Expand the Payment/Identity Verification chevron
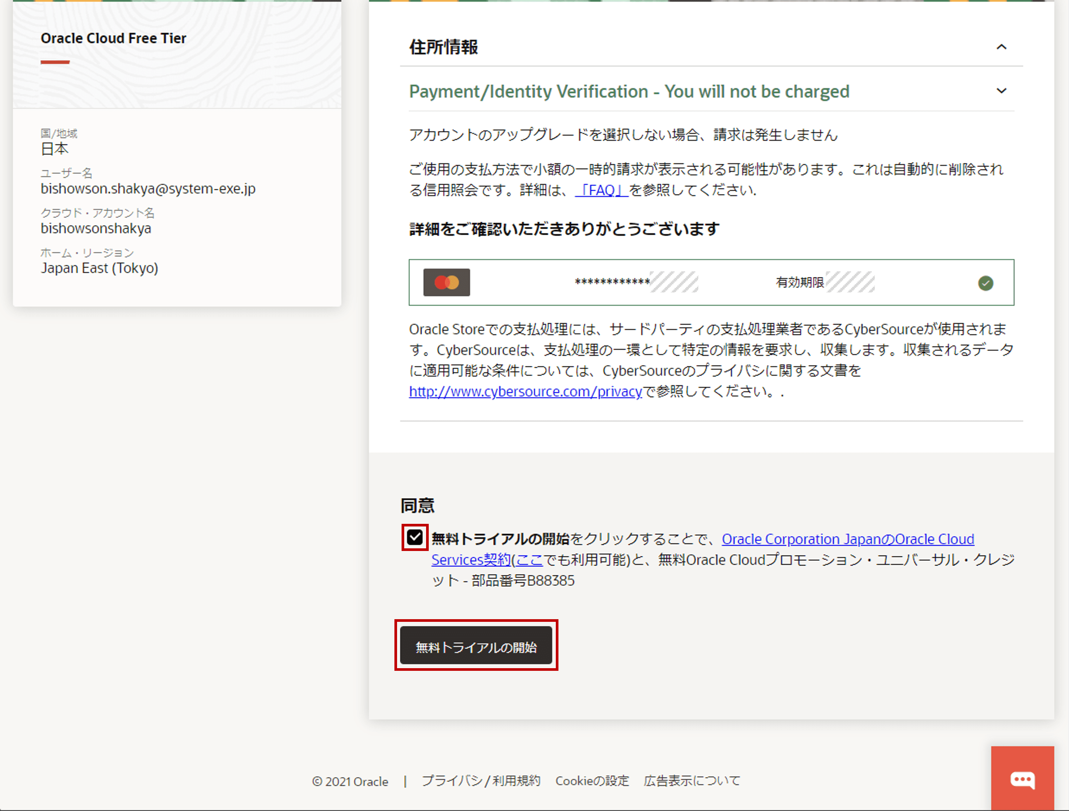Screen dimensions: 1069x811 pos(1002,91)
